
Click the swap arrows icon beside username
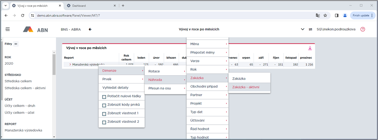[310, 29]
